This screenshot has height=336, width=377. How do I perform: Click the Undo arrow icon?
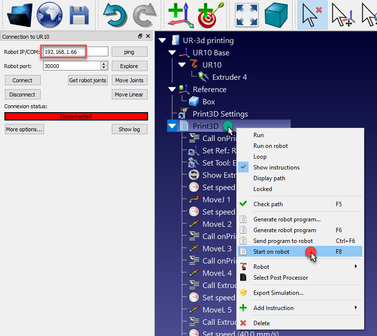[115, 15]
